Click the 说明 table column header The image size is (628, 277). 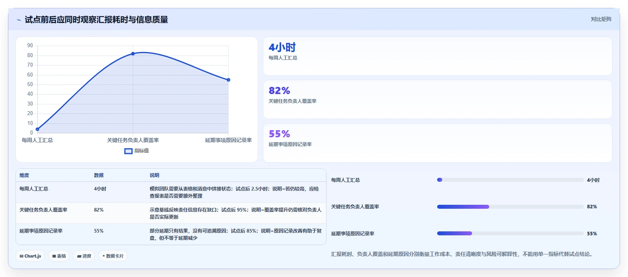[x=154, y=175]
